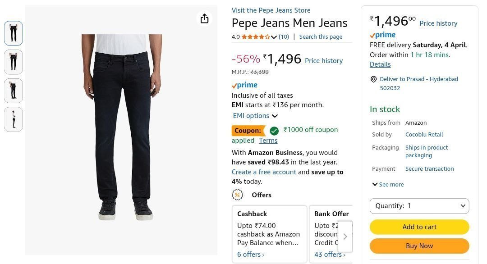Click the share icon on product image

pyautogui.click(x=204, y=18)
